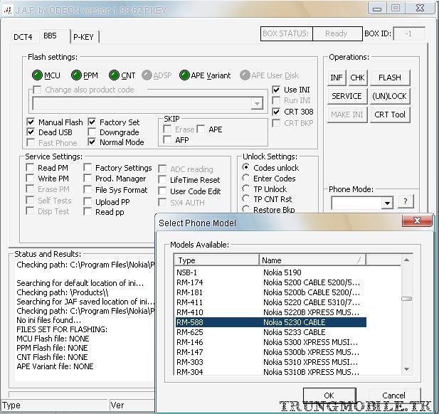Image resolution: width=439 pixels, height=414 pixels.
Task: Select the RM-147 Nokia 5300b row
Action: pos(271,352)
